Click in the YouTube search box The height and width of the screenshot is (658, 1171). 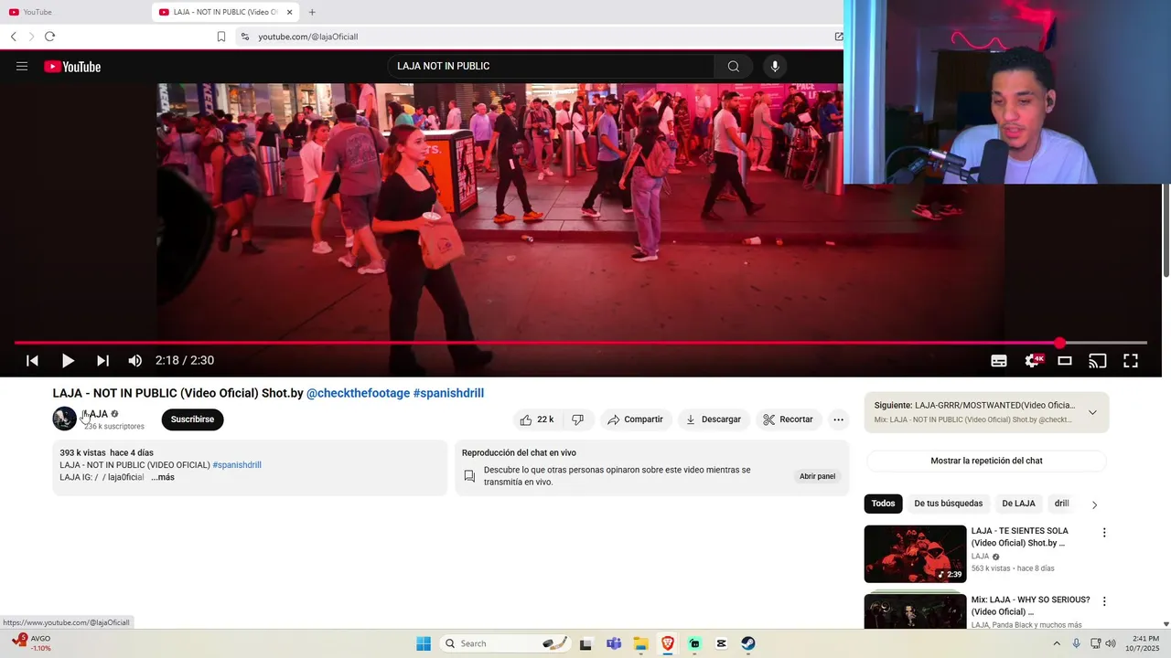[x=551, y=66]
